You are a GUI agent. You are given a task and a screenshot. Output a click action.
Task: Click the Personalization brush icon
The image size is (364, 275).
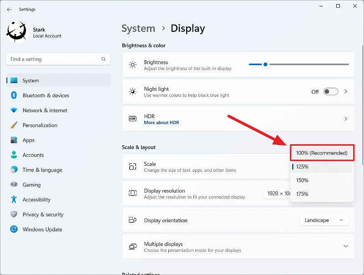point(14,125)
